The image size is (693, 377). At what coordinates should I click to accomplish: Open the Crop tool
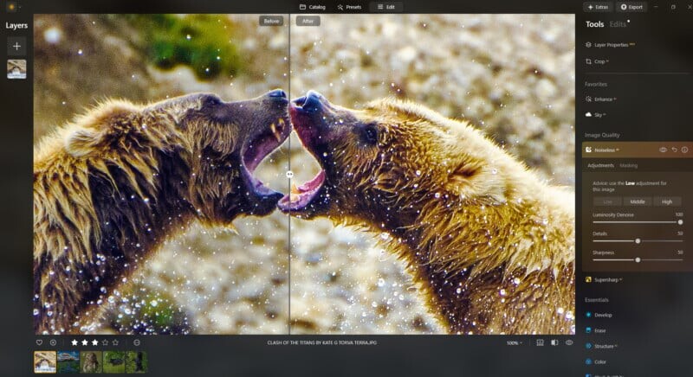[x=599, y=61]
